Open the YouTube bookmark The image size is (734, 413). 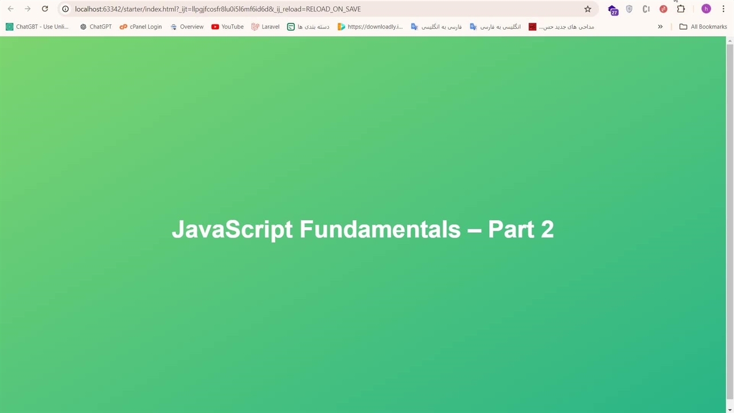coord(227,26)
